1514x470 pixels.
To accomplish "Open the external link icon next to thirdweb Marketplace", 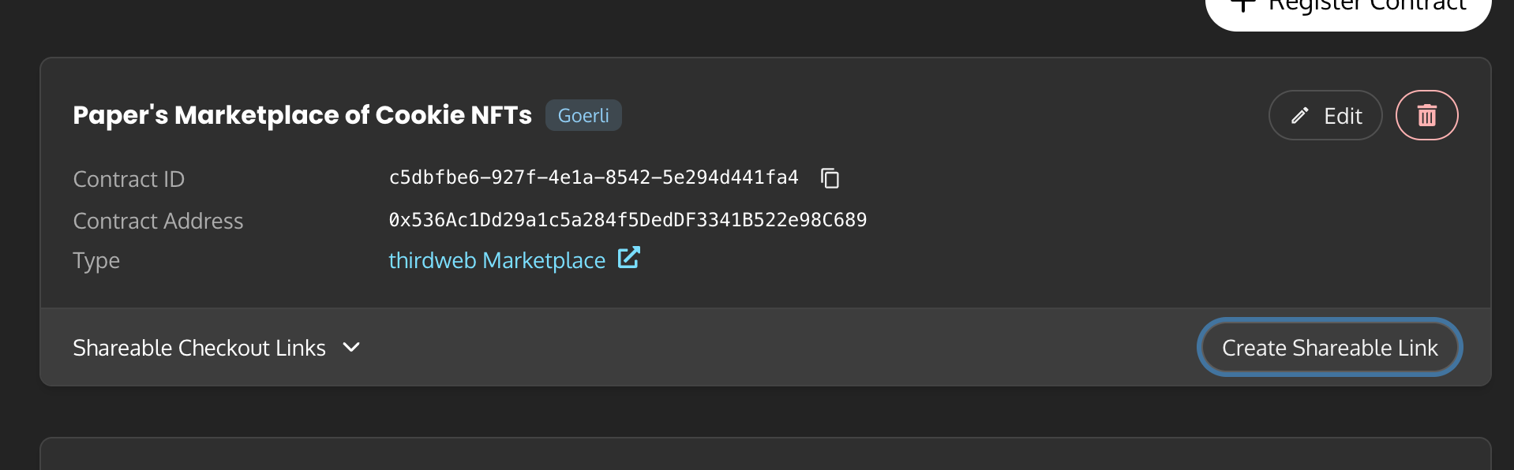I will tap(628, 258).
